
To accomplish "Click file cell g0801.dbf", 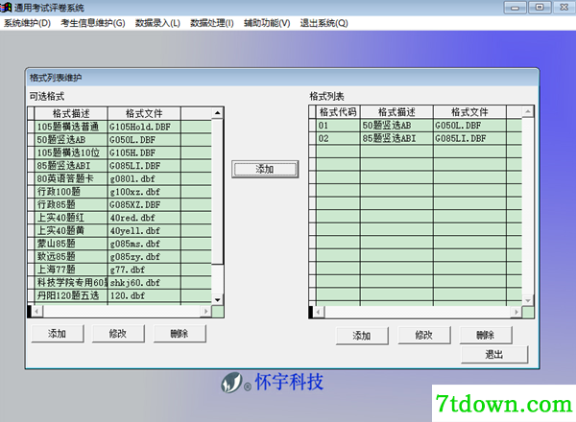I will point(144,178).
